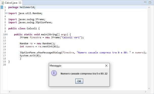Click the Messaggio dialog title
The image size is (154, 94).
55,65
